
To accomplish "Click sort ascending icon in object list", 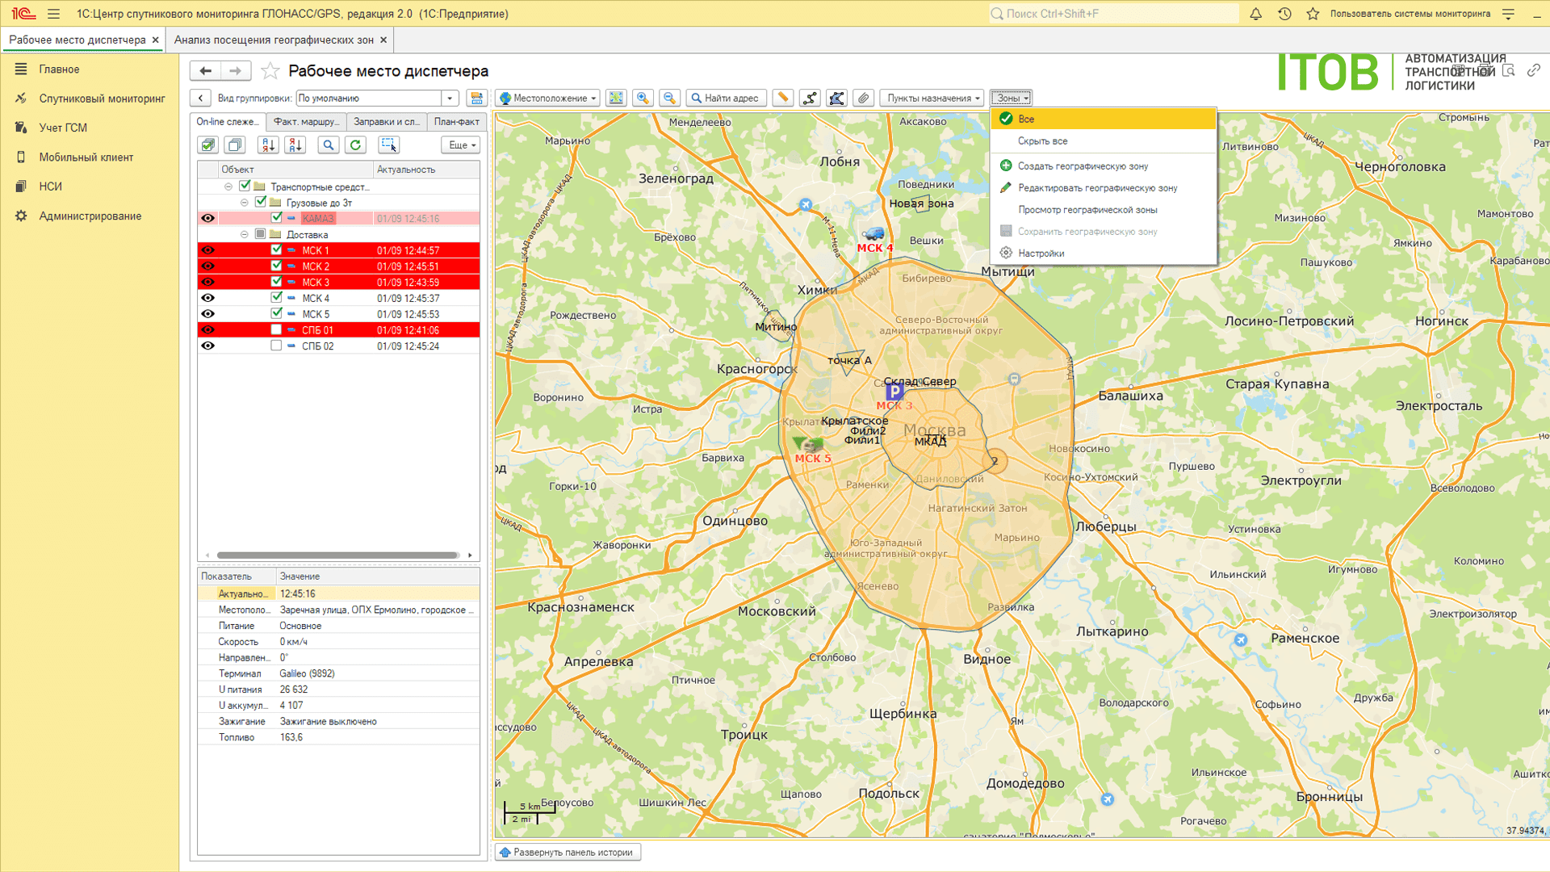I will click(x=268, y=145).
